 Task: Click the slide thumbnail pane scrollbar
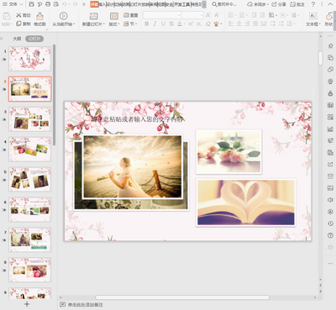coord(54,95)
